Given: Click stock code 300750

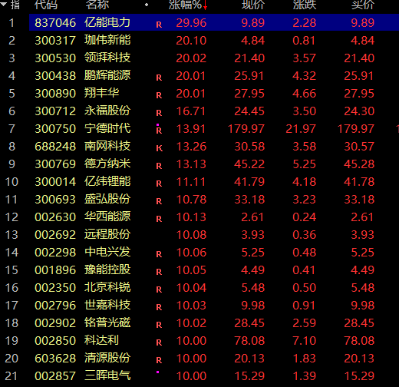Looking at the screenshot, I should (x=55, y=129).
